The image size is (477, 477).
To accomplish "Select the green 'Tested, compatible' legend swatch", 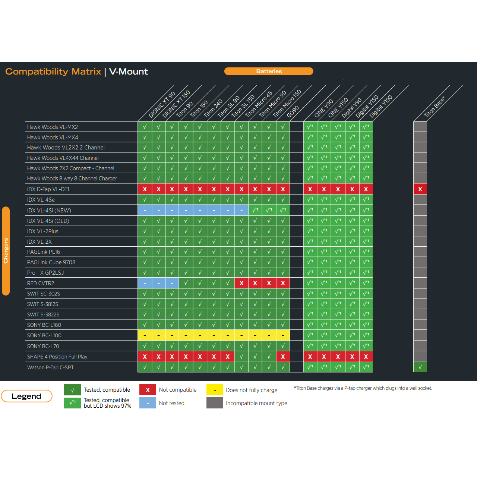I will 72,390.
